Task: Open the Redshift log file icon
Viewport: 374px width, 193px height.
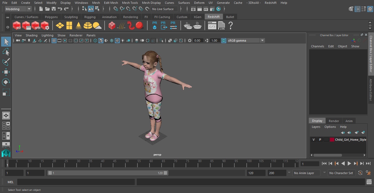Action: coord(221,26)
